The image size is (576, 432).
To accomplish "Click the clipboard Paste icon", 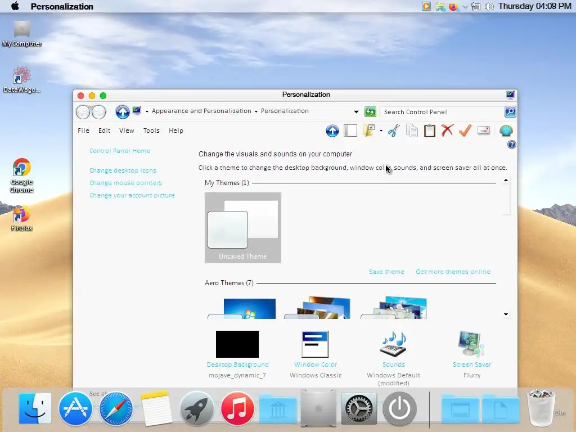I will (429, 130).
